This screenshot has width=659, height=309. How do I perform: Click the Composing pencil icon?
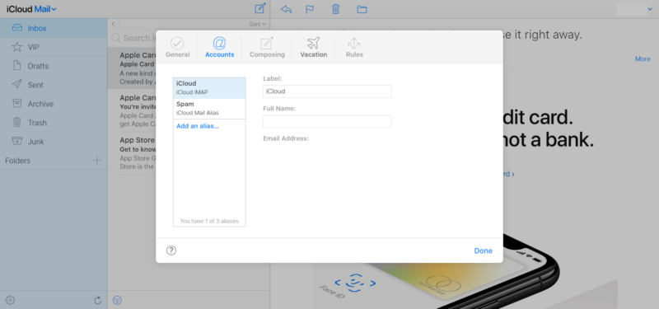pos(267,43)
